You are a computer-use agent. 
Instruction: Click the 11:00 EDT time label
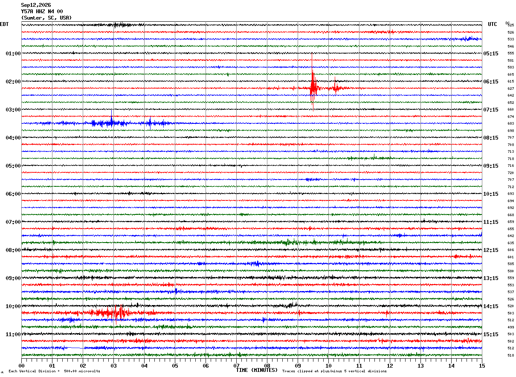click(x=13, y=334)
